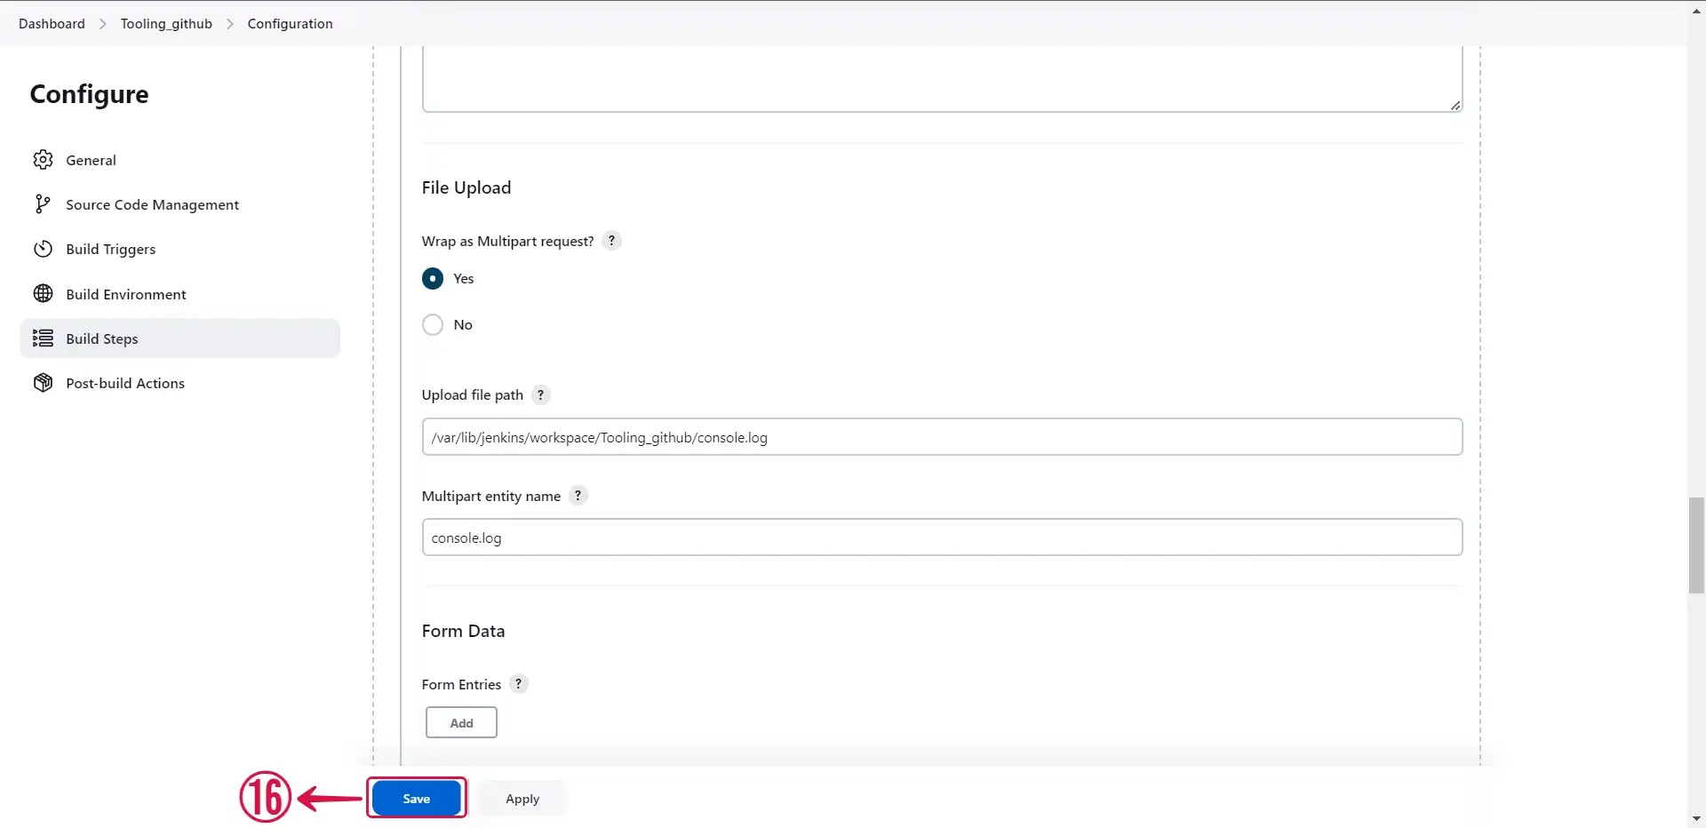Focus the Upload file path field
The image size is (1706, 828).
942,437
